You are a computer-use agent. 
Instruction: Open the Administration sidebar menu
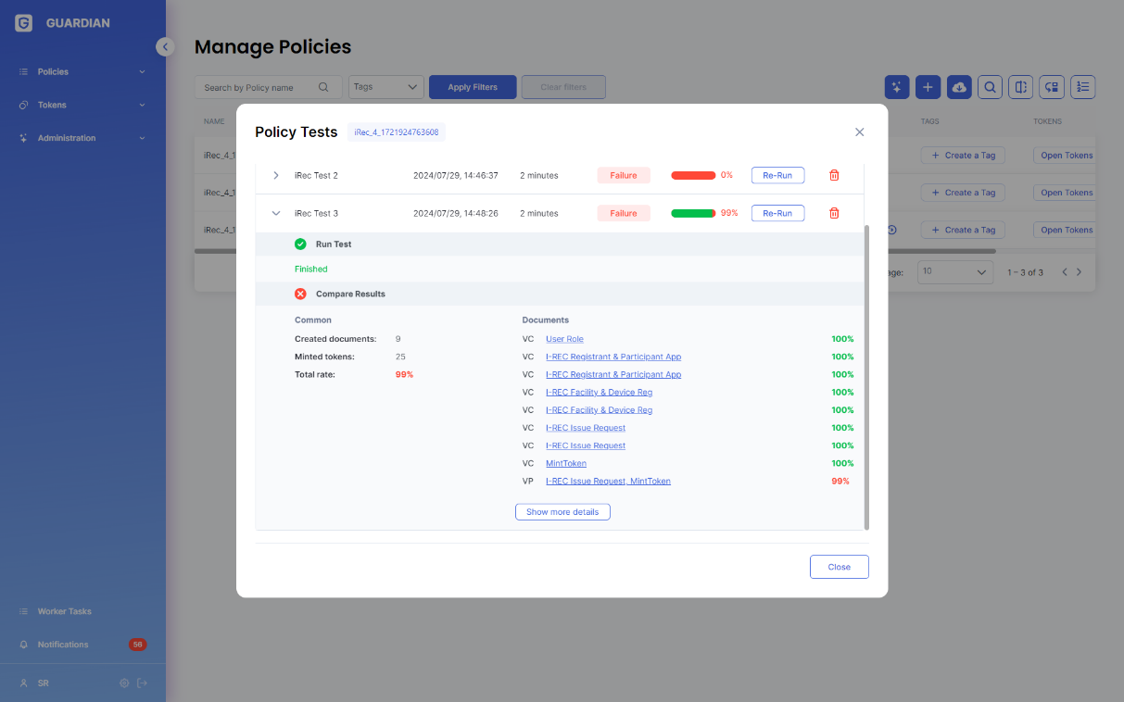coord(82,138)
